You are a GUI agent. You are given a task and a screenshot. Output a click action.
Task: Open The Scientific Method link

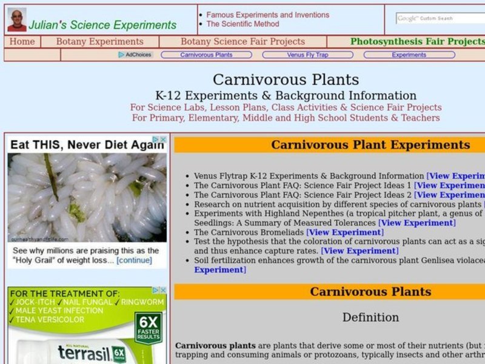coord(242,23)
